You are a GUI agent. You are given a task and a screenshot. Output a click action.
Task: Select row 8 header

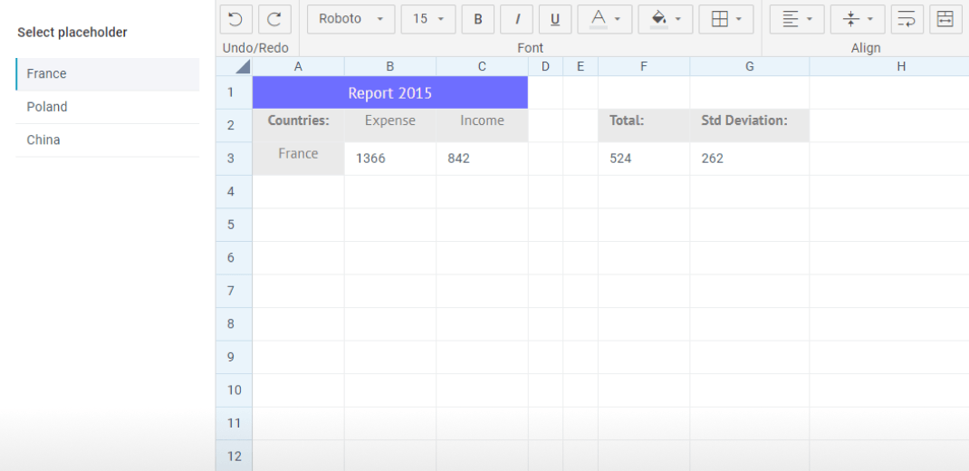coord(235,324)
